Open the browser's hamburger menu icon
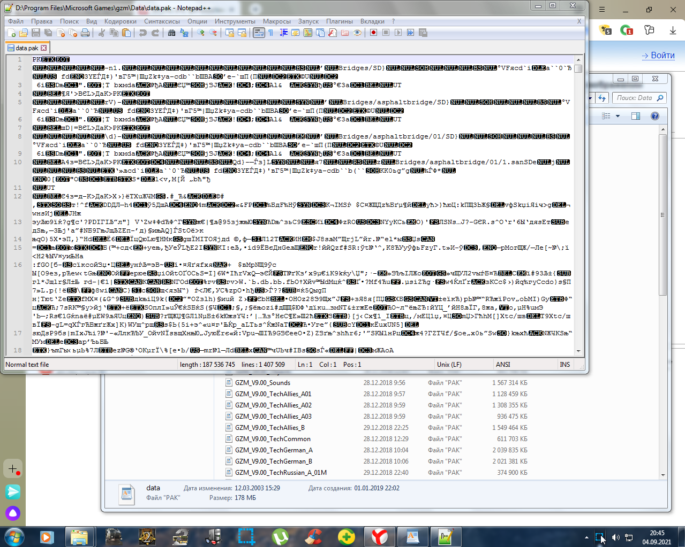Viewport: 685px width, 547px height. tap(602, 10)
